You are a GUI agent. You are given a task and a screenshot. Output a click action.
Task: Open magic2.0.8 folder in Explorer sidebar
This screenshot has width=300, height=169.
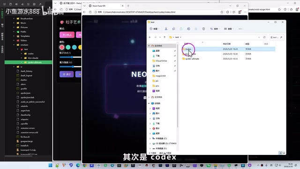coord(160,76)
